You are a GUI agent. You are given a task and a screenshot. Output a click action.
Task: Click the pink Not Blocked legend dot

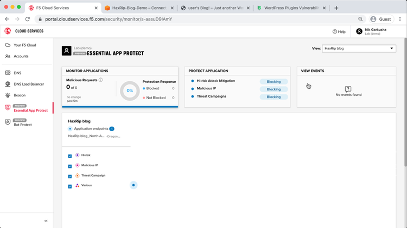(144, 97)
